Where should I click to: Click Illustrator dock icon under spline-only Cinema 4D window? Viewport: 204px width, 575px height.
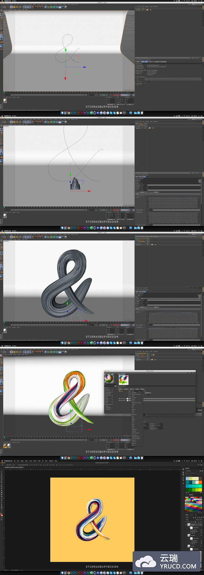coord(78,113)
